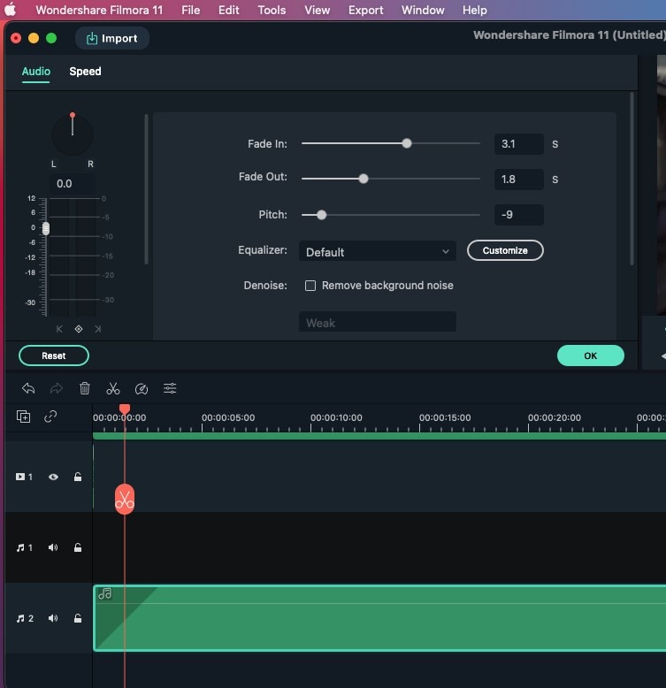The image size is (666, 688).
Task: Click the Split scissors toolbar icon
Action: pos(112,388)
